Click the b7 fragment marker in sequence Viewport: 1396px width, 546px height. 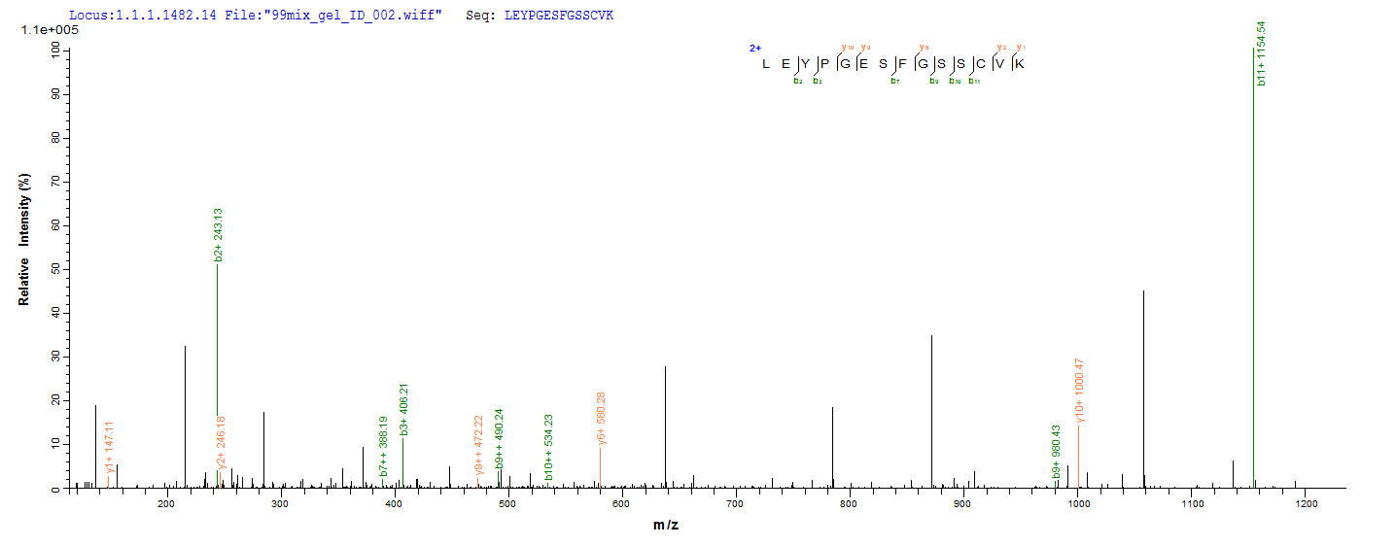893,81
